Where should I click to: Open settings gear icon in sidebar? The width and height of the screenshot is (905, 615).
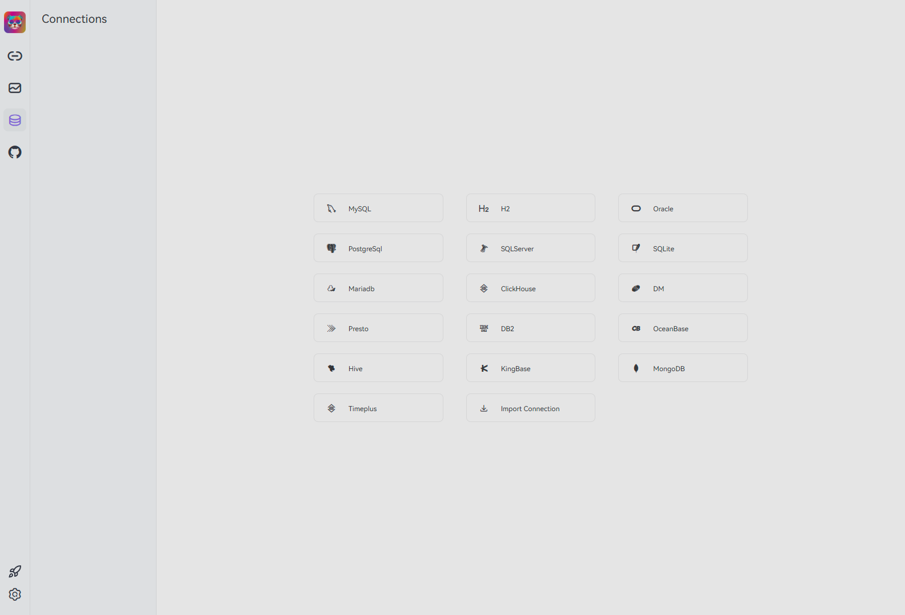pyautogui.click(x=15, y=594)
